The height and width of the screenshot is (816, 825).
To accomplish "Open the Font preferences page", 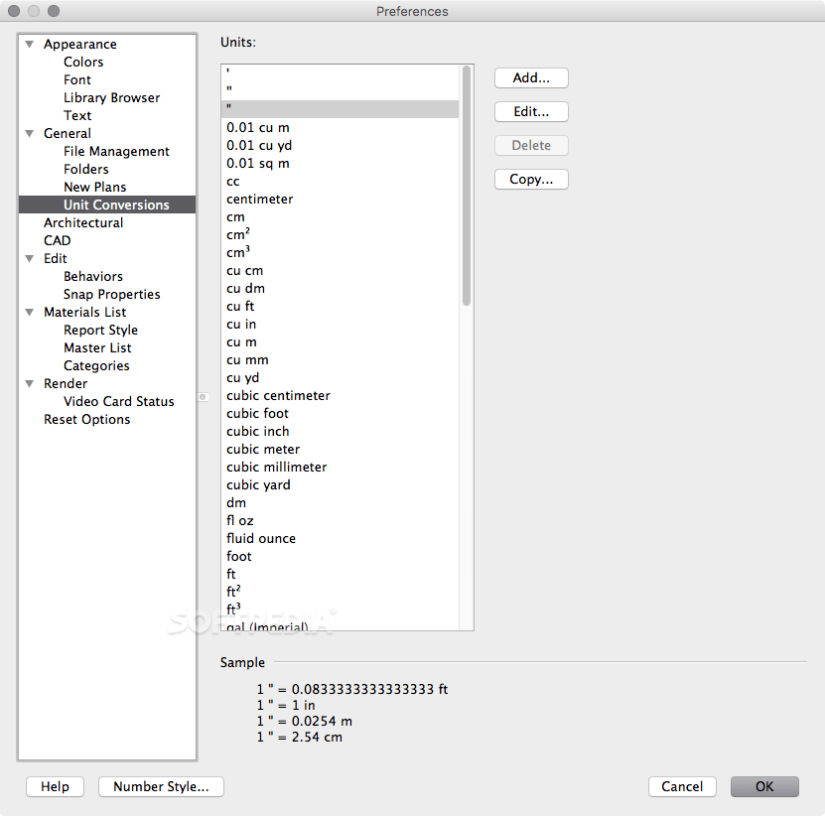I will [x=77, y=80].
